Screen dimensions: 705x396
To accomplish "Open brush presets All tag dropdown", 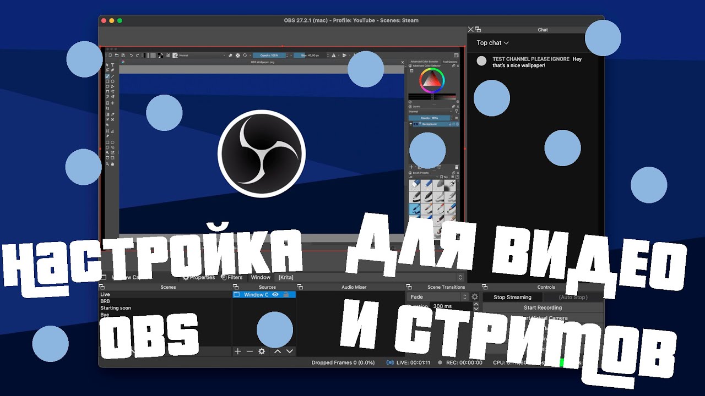I will click(x=424, y=177).
